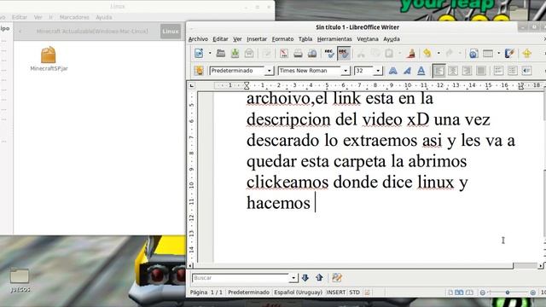Image resolution: width=546 pixels, height=307 pixels.
Task: Export directly as PDF icon
Action: coord(284,53)
